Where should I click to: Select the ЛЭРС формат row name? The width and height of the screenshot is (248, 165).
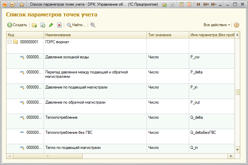click(57, 42)
